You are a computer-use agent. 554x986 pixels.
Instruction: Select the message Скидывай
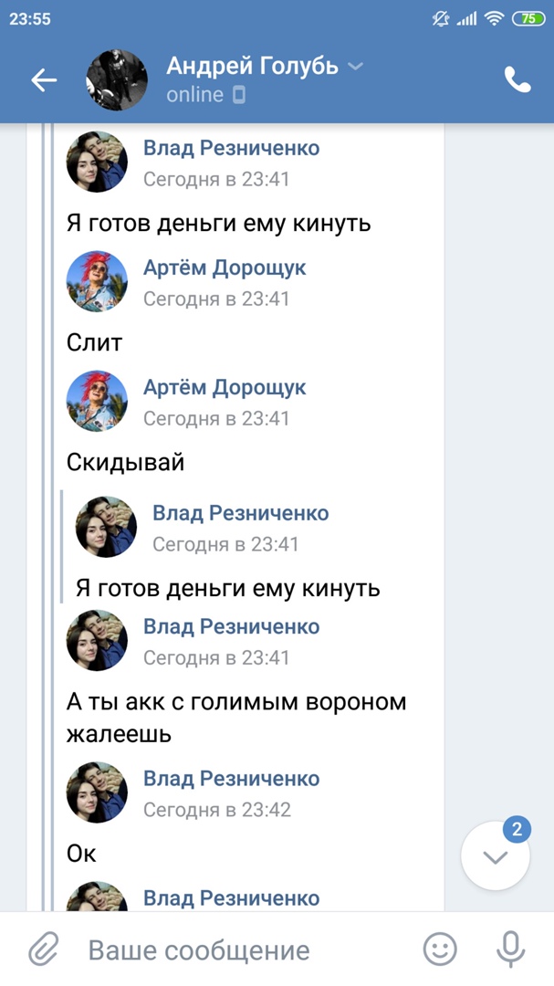coord(126,462)
